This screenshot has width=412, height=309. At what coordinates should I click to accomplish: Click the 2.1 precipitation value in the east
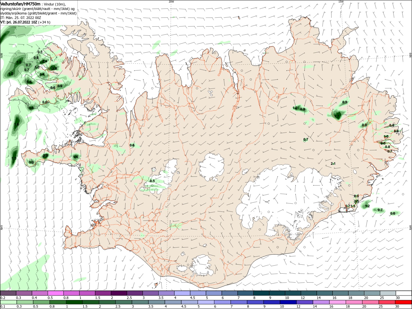333,164
